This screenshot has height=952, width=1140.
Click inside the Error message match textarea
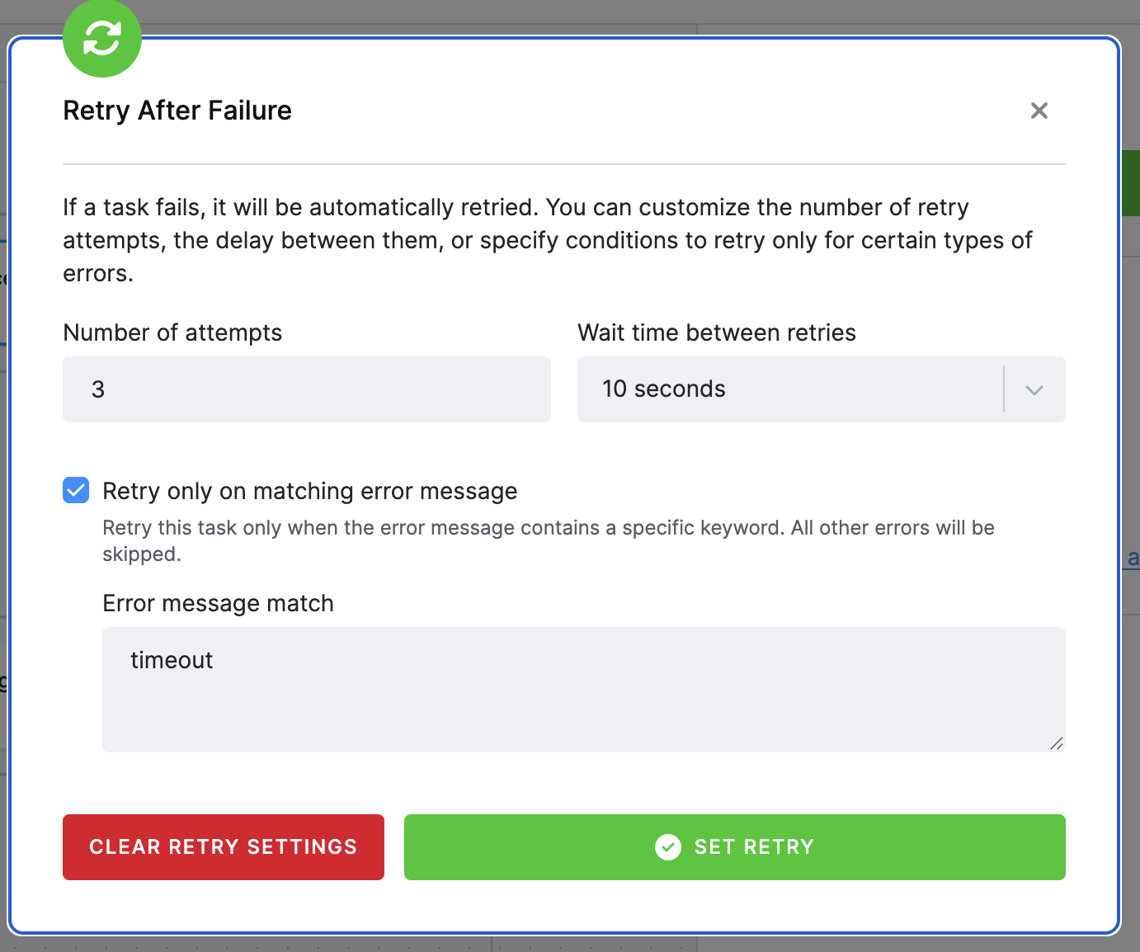click(x=584, y=690)
